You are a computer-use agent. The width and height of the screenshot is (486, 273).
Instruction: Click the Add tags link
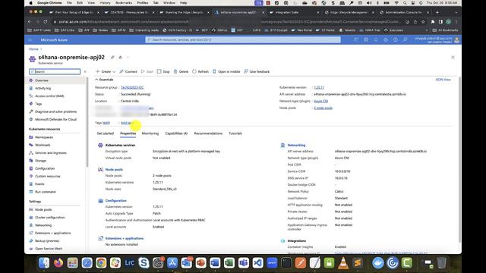pos(127,123)
